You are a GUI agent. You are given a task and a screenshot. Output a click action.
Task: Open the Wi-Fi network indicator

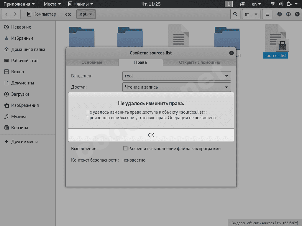point(273,4)
